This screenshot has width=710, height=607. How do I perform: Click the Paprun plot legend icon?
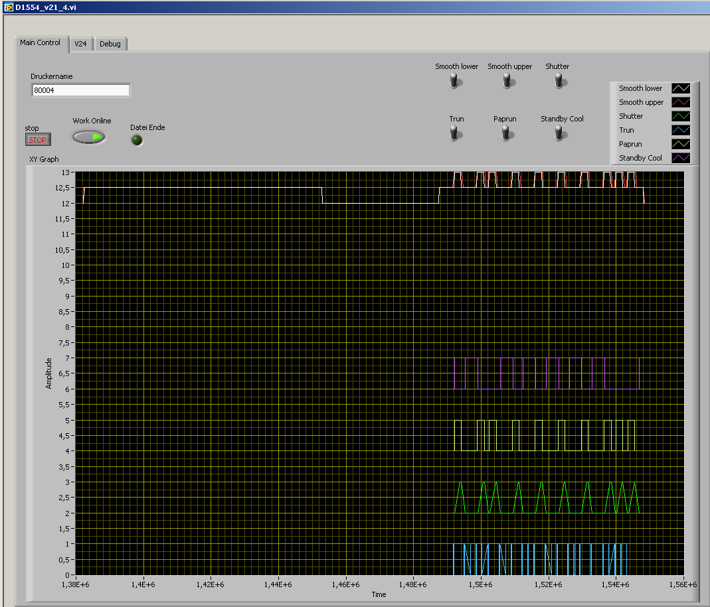tap(681, 144)
